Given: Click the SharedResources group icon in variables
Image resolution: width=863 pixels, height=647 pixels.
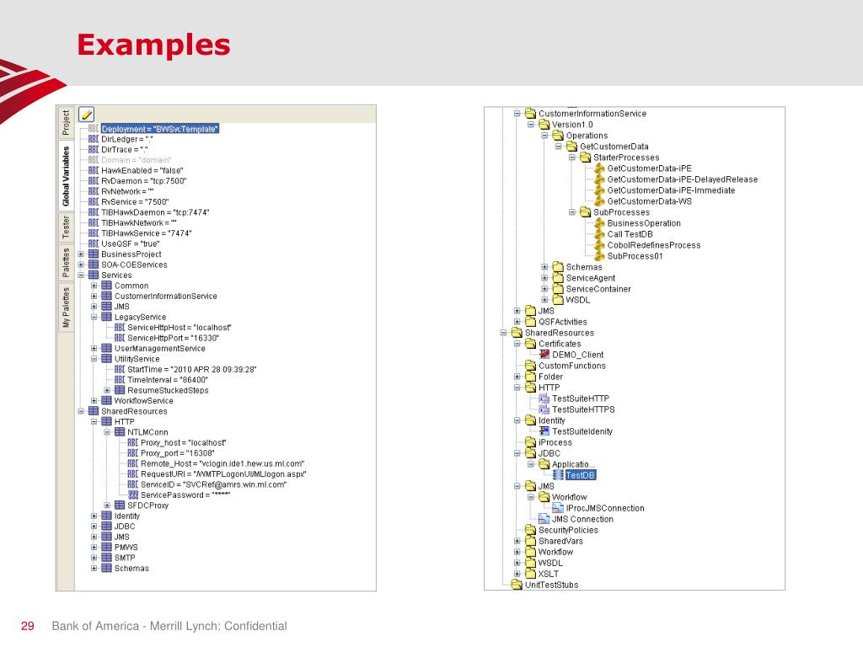Looking at the screenshot, I should (x=94, y=411).
